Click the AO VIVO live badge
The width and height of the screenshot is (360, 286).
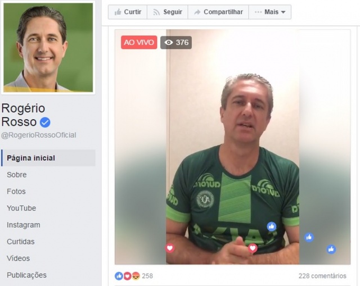139,43
